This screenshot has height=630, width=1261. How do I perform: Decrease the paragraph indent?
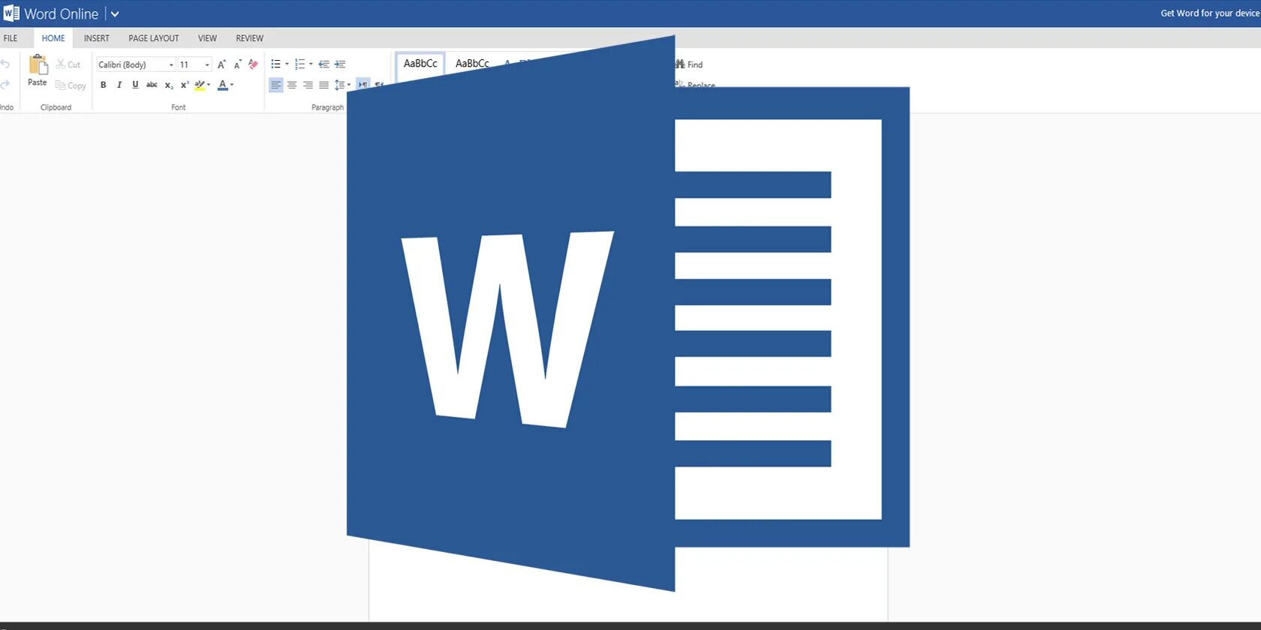[x=324, y=64]
